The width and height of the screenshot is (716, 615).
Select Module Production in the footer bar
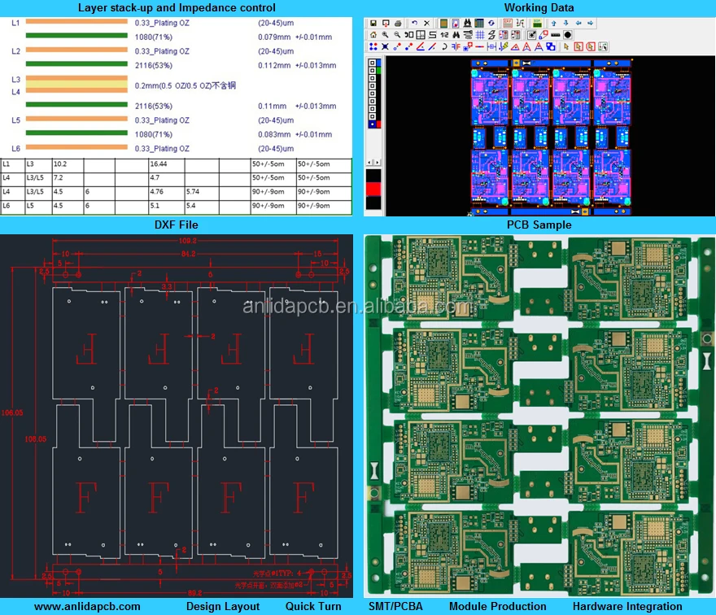(497, 606)
